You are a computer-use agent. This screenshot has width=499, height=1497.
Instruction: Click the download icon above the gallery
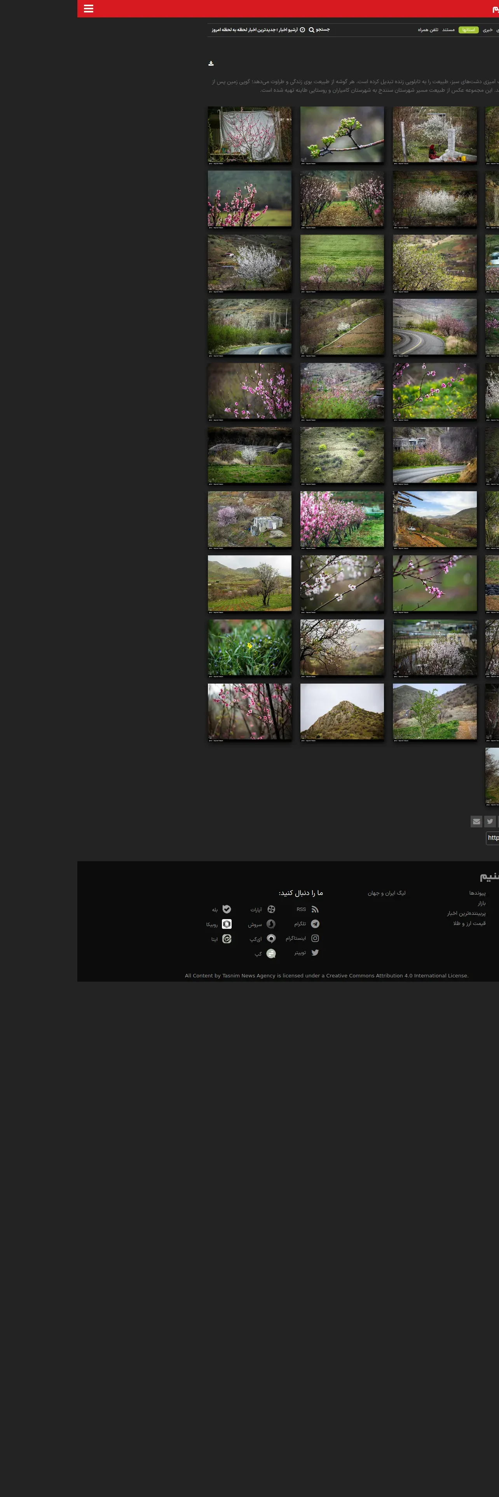pos(211,63)
